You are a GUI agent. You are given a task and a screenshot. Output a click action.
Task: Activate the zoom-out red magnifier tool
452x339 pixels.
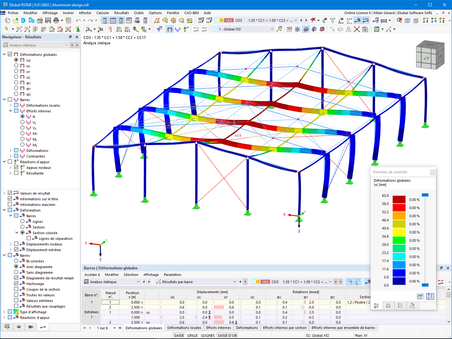click(x=399, y=20)
